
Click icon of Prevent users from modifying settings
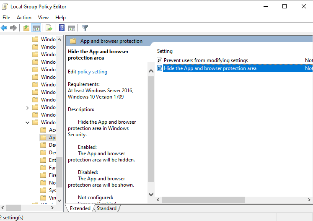(x=159, y=60)
